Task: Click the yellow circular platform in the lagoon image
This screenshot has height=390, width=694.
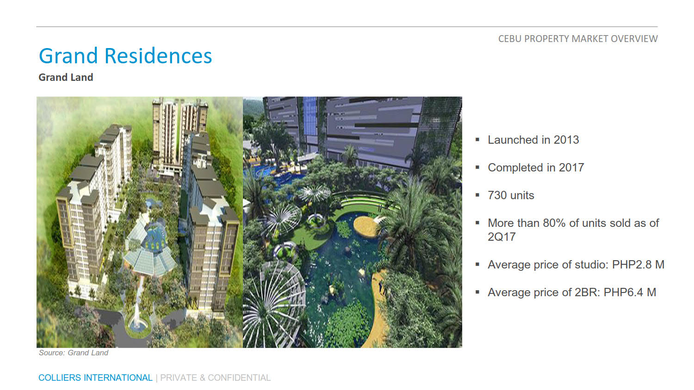Action: pyautogui.click(x=366, y=226)
